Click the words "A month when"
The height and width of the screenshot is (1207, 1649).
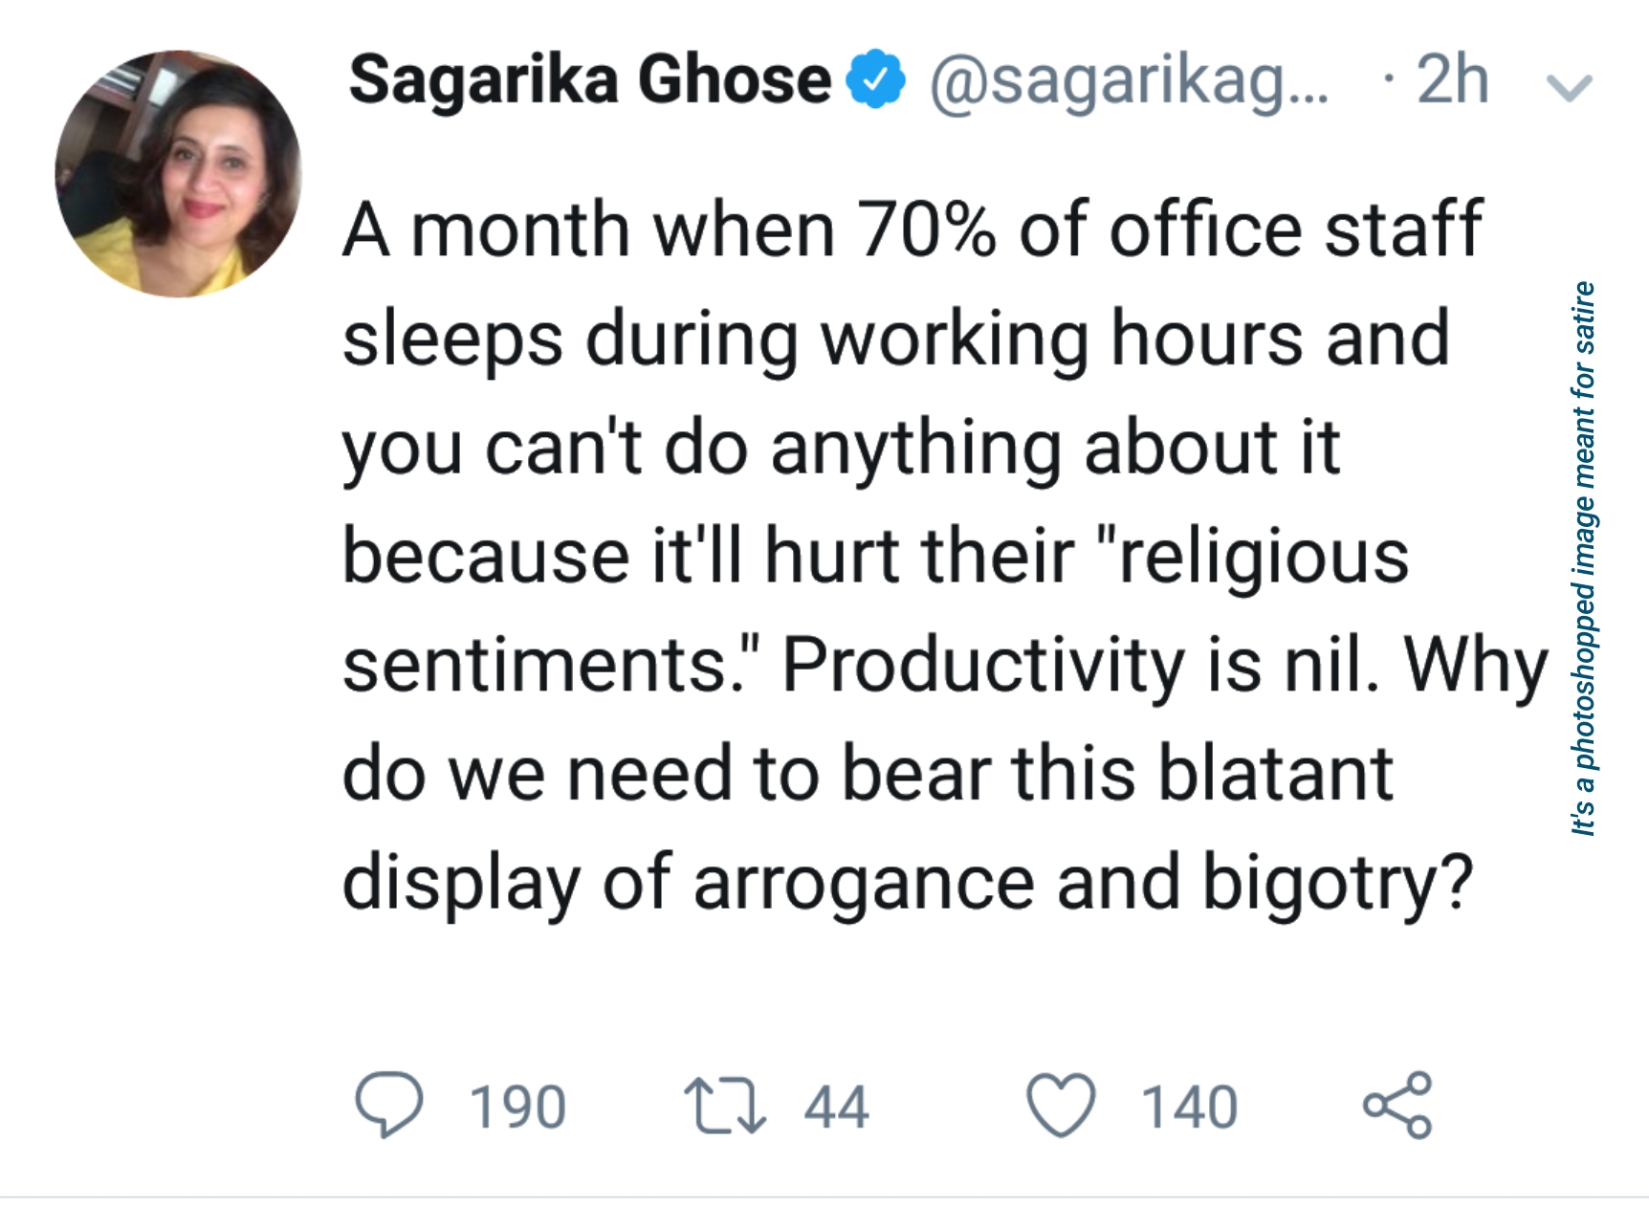coord(589,230)
